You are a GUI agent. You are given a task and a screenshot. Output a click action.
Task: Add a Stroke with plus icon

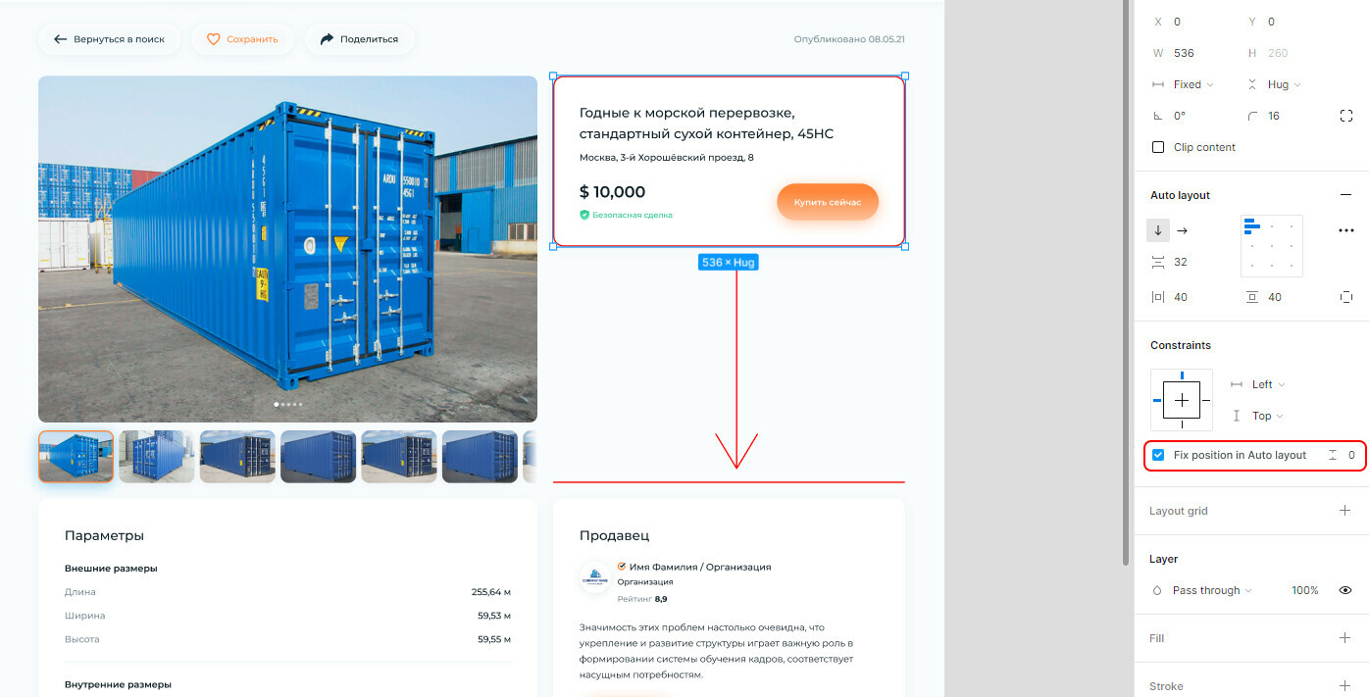tap(1344, 686)
